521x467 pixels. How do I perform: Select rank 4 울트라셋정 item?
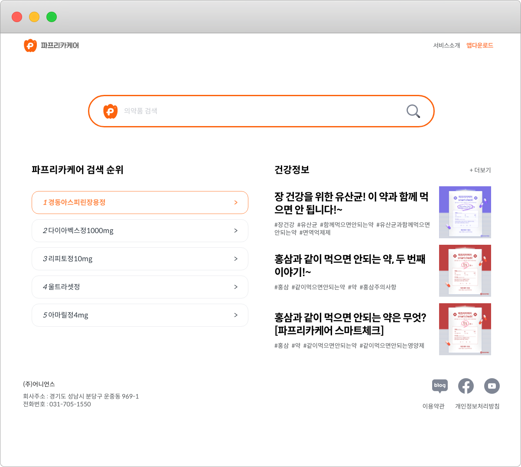click(140, 287)
